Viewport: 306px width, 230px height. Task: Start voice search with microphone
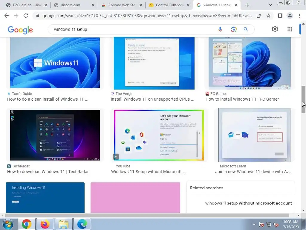pos(220,29)
